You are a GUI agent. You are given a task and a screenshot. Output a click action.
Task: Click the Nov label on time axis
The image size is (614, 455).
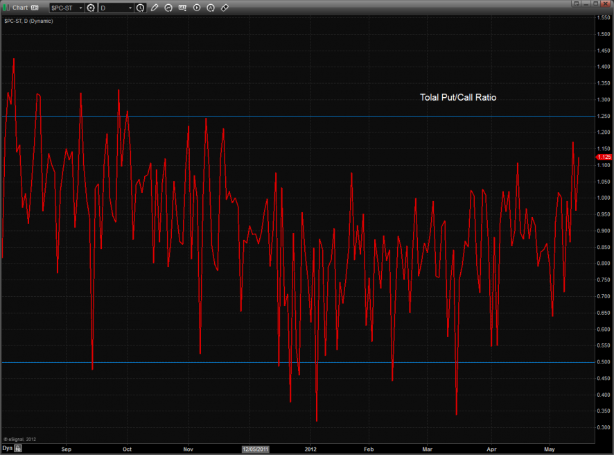[x=188, y=449]
